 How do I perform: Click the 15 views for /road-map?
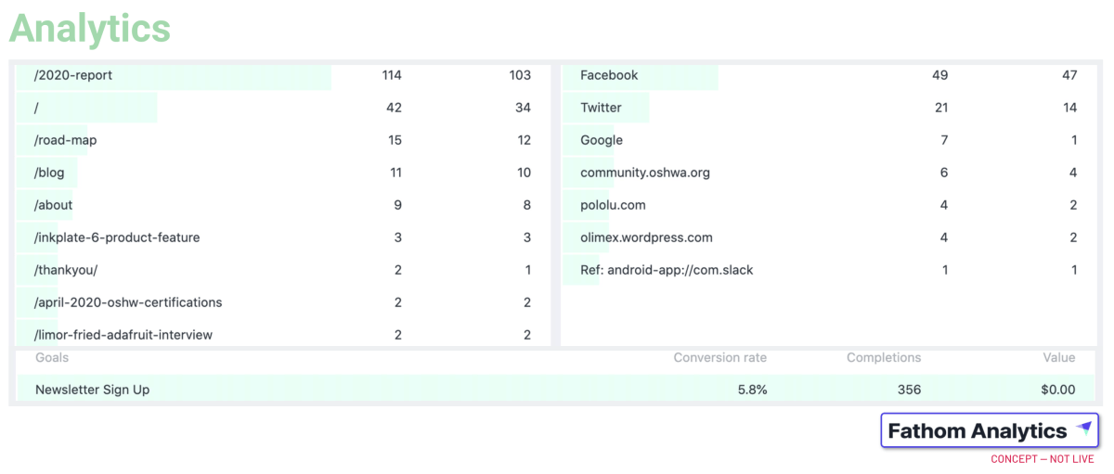tap(395, 140)
